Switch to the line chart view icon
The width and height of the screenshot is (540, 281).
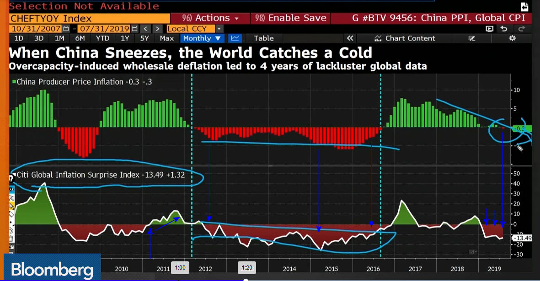point(235,38)
